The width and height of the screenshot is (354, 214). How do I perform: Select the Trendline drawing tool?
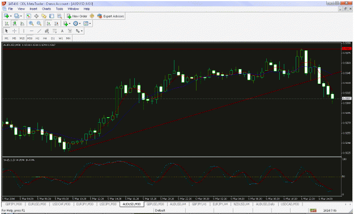click(39, 31)
